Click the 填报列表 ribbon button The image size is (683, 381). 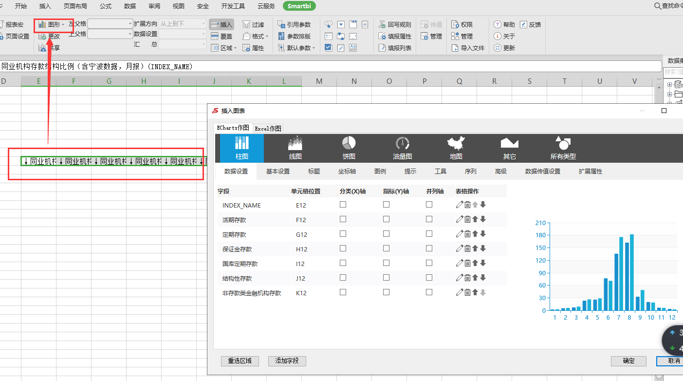(x=395, y=48)
